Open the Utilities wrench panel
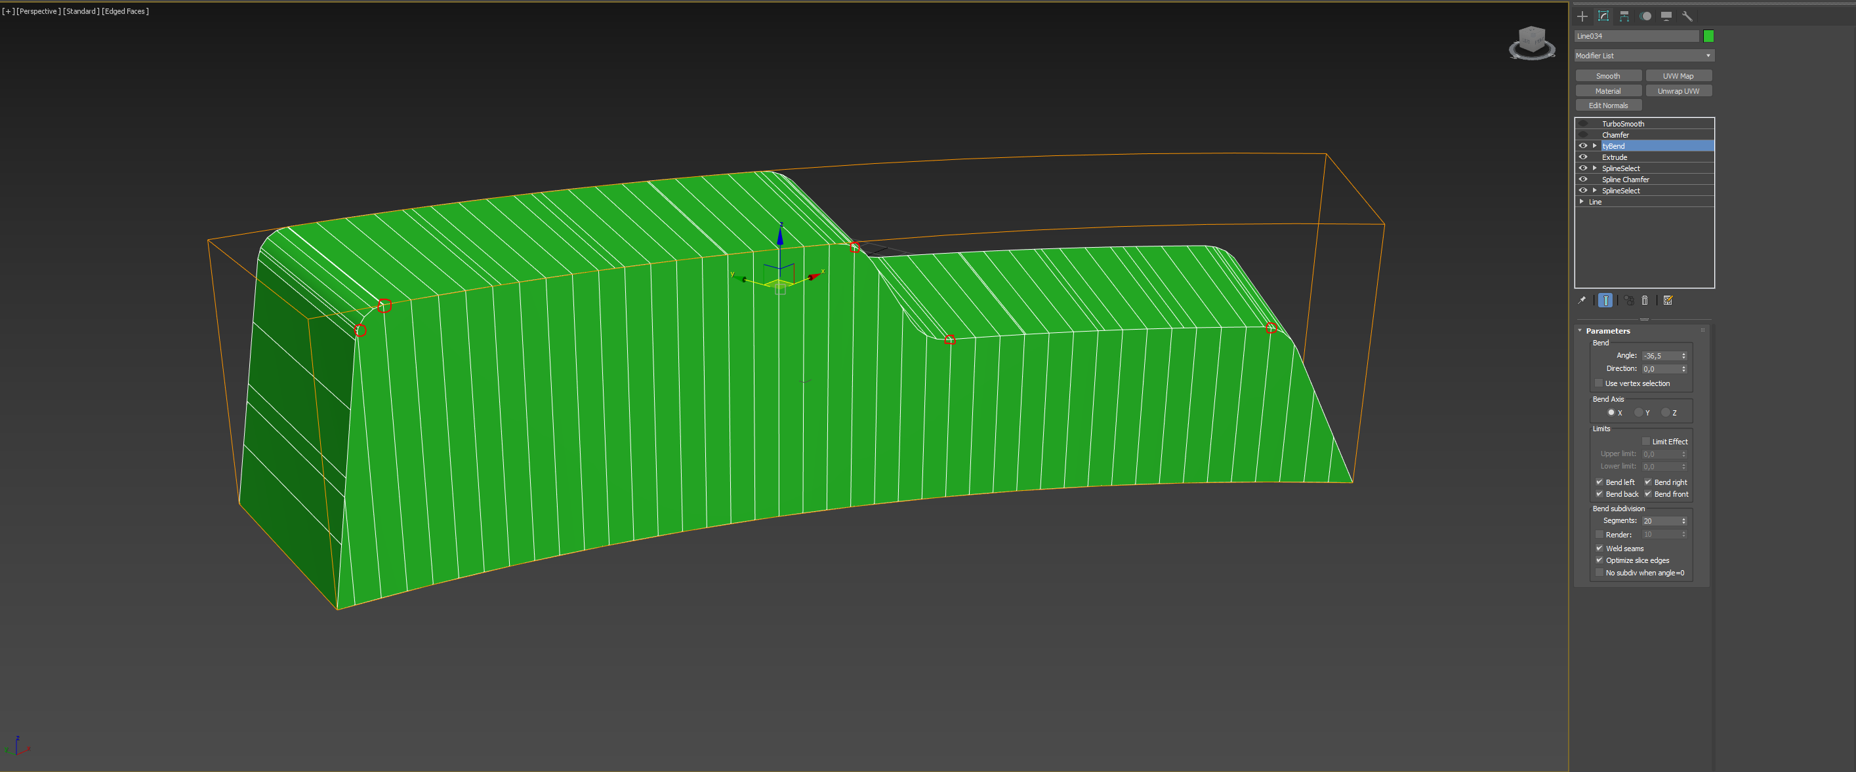 point(1687,16)
